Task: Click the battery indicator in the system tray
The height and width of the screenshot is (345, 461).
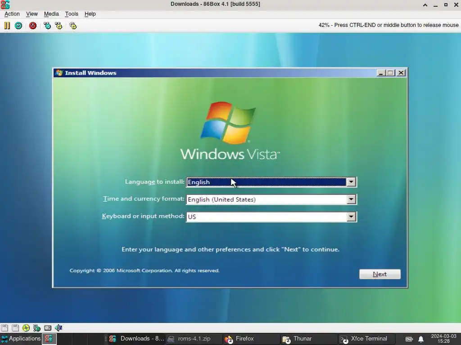Action: point(409,339)
